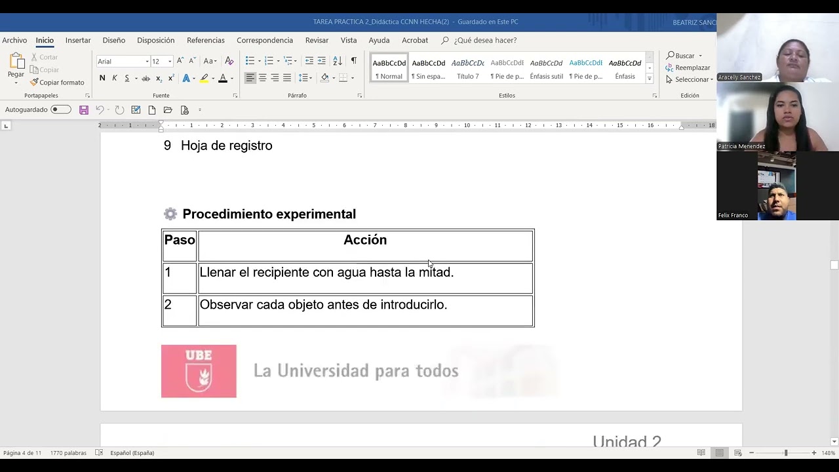839x472 pixels.
Task: Click the print preview icon in quick access
Action: tap(184, 109)
